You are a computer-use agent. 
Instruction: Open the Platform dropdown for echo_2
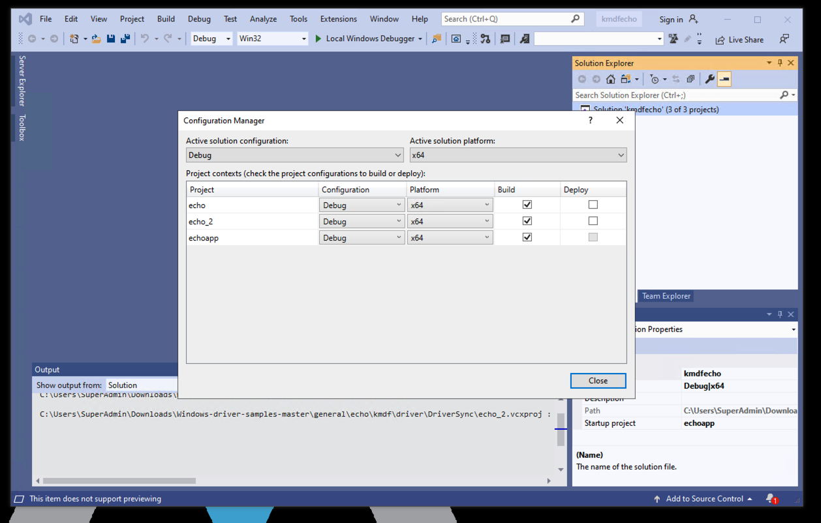pos(450,221)
